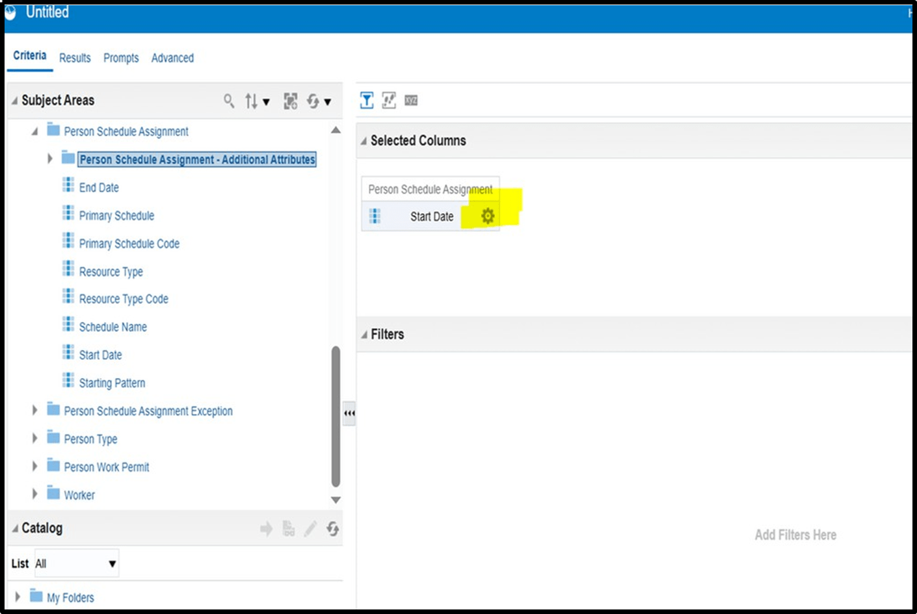This screenshot has width=917, height=614.
Task: Click the End Date column icon
Action: [68, 186]
